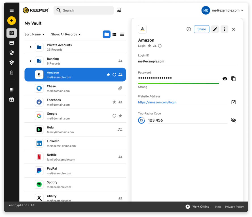Open the https://amazon.com/login link
The image size is (252, 217).
click(x=157, y=102)
